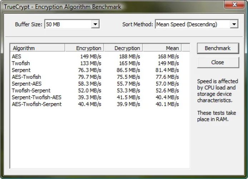Image resolution: width=248 pixels, height=179 pixels.
Task: Click the 57.0 MB/s Serpent-AES mean value
Action: click(167, 84)
